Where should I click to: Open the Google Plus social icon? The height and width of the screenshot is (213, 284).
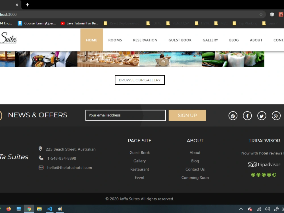coord(276,116)
